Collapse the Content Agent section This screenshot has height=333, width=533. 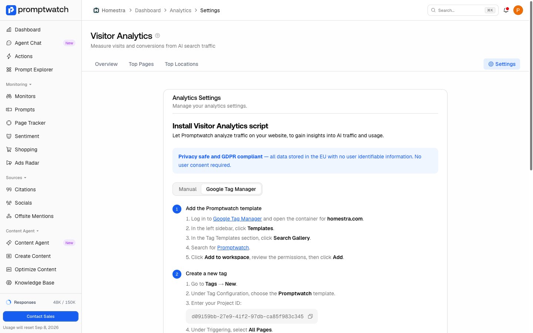(x=22, y=231)
